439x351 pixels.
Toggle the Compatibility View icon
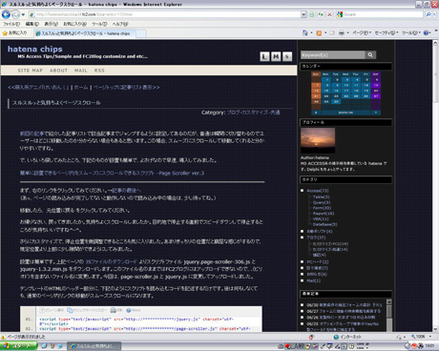(312, 14)
